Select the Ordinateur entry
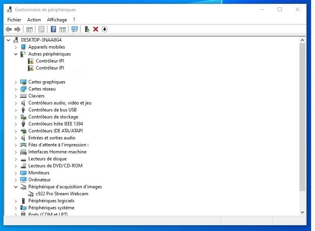The height and width of the screenshot is (231, 315). [40, 180]
